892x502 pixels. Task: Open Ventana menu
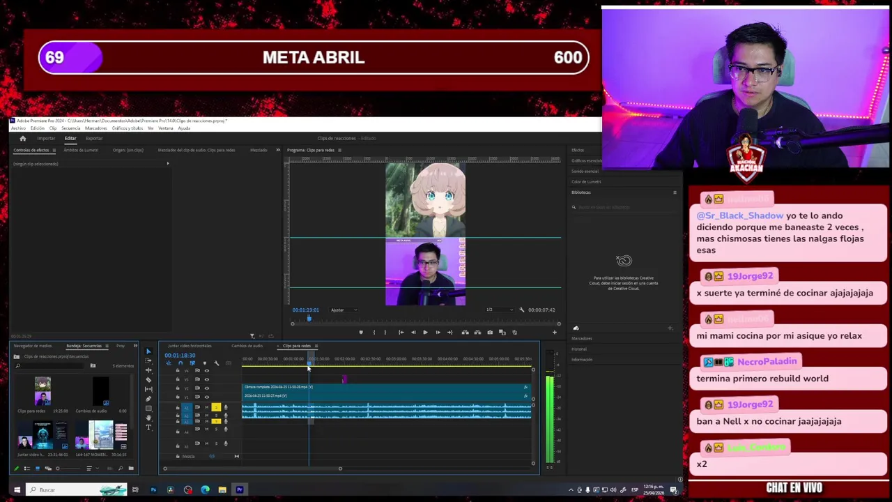click(x=166, y=128)
